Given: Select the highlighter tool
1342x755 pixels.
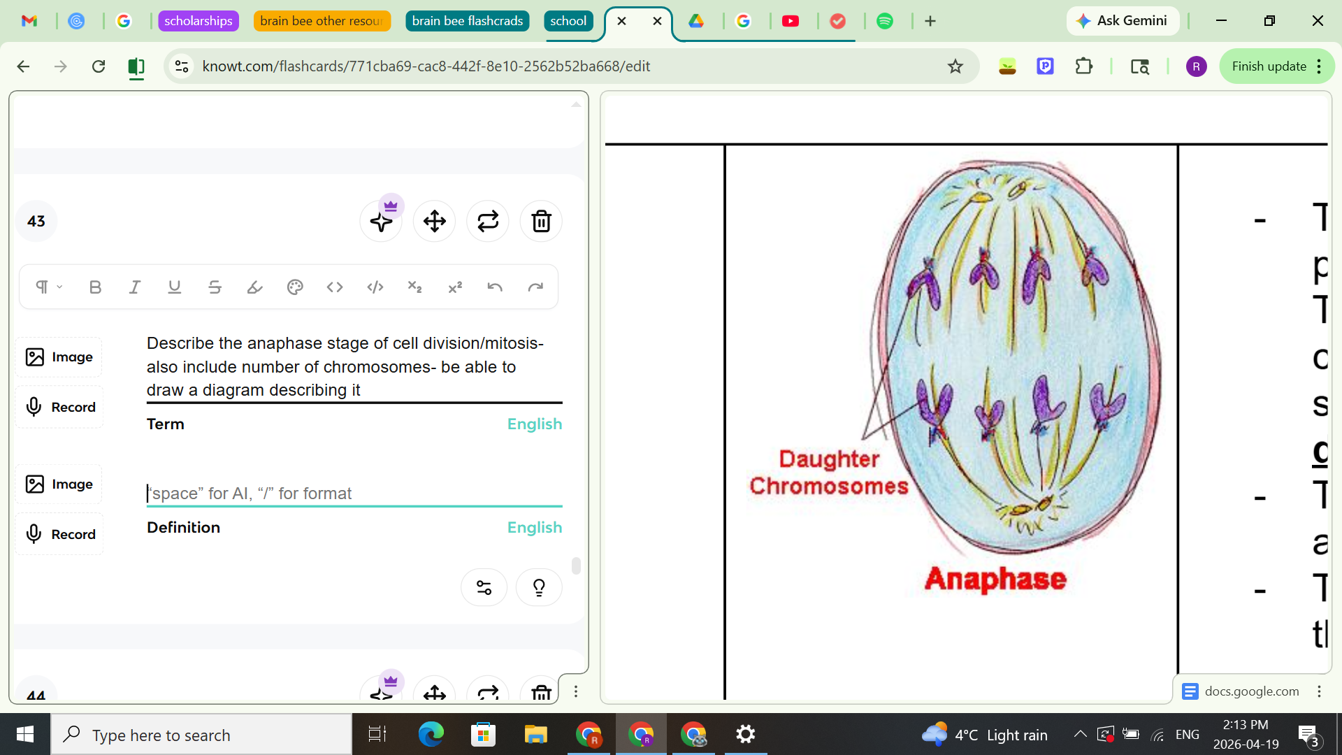Looking at the screenshot, I should 254,287.
